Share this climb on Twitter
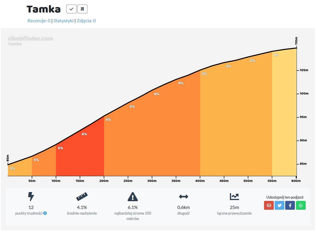 pos(279,205)
